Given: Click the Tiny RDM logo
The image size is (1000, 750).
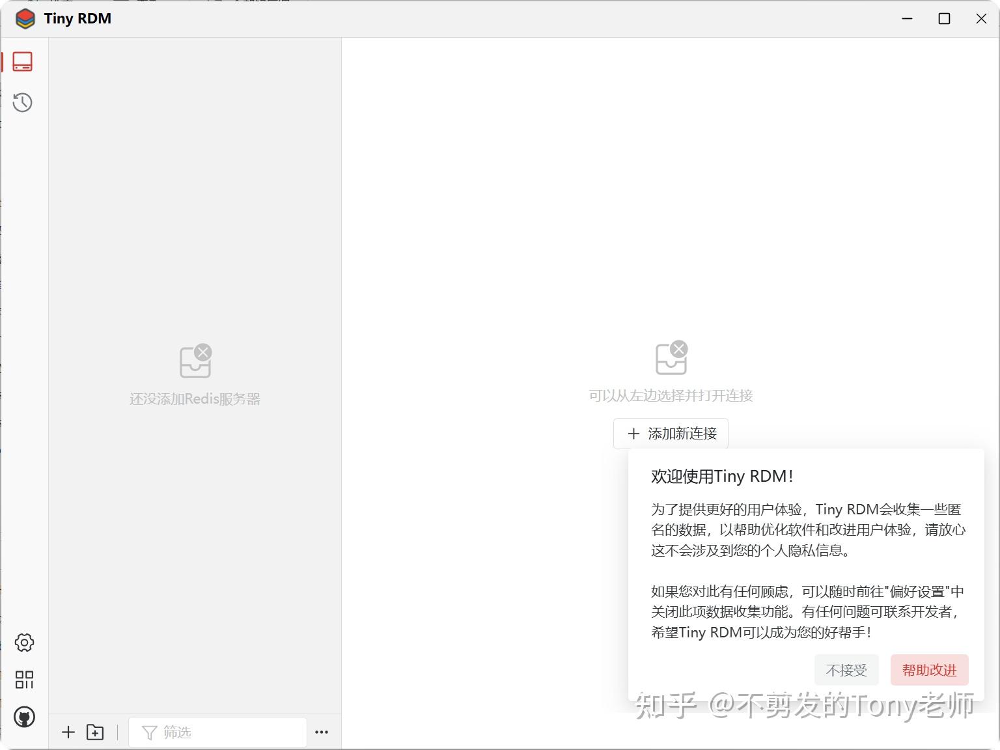Looking at the screenshot, I should (x=25, y=18).
